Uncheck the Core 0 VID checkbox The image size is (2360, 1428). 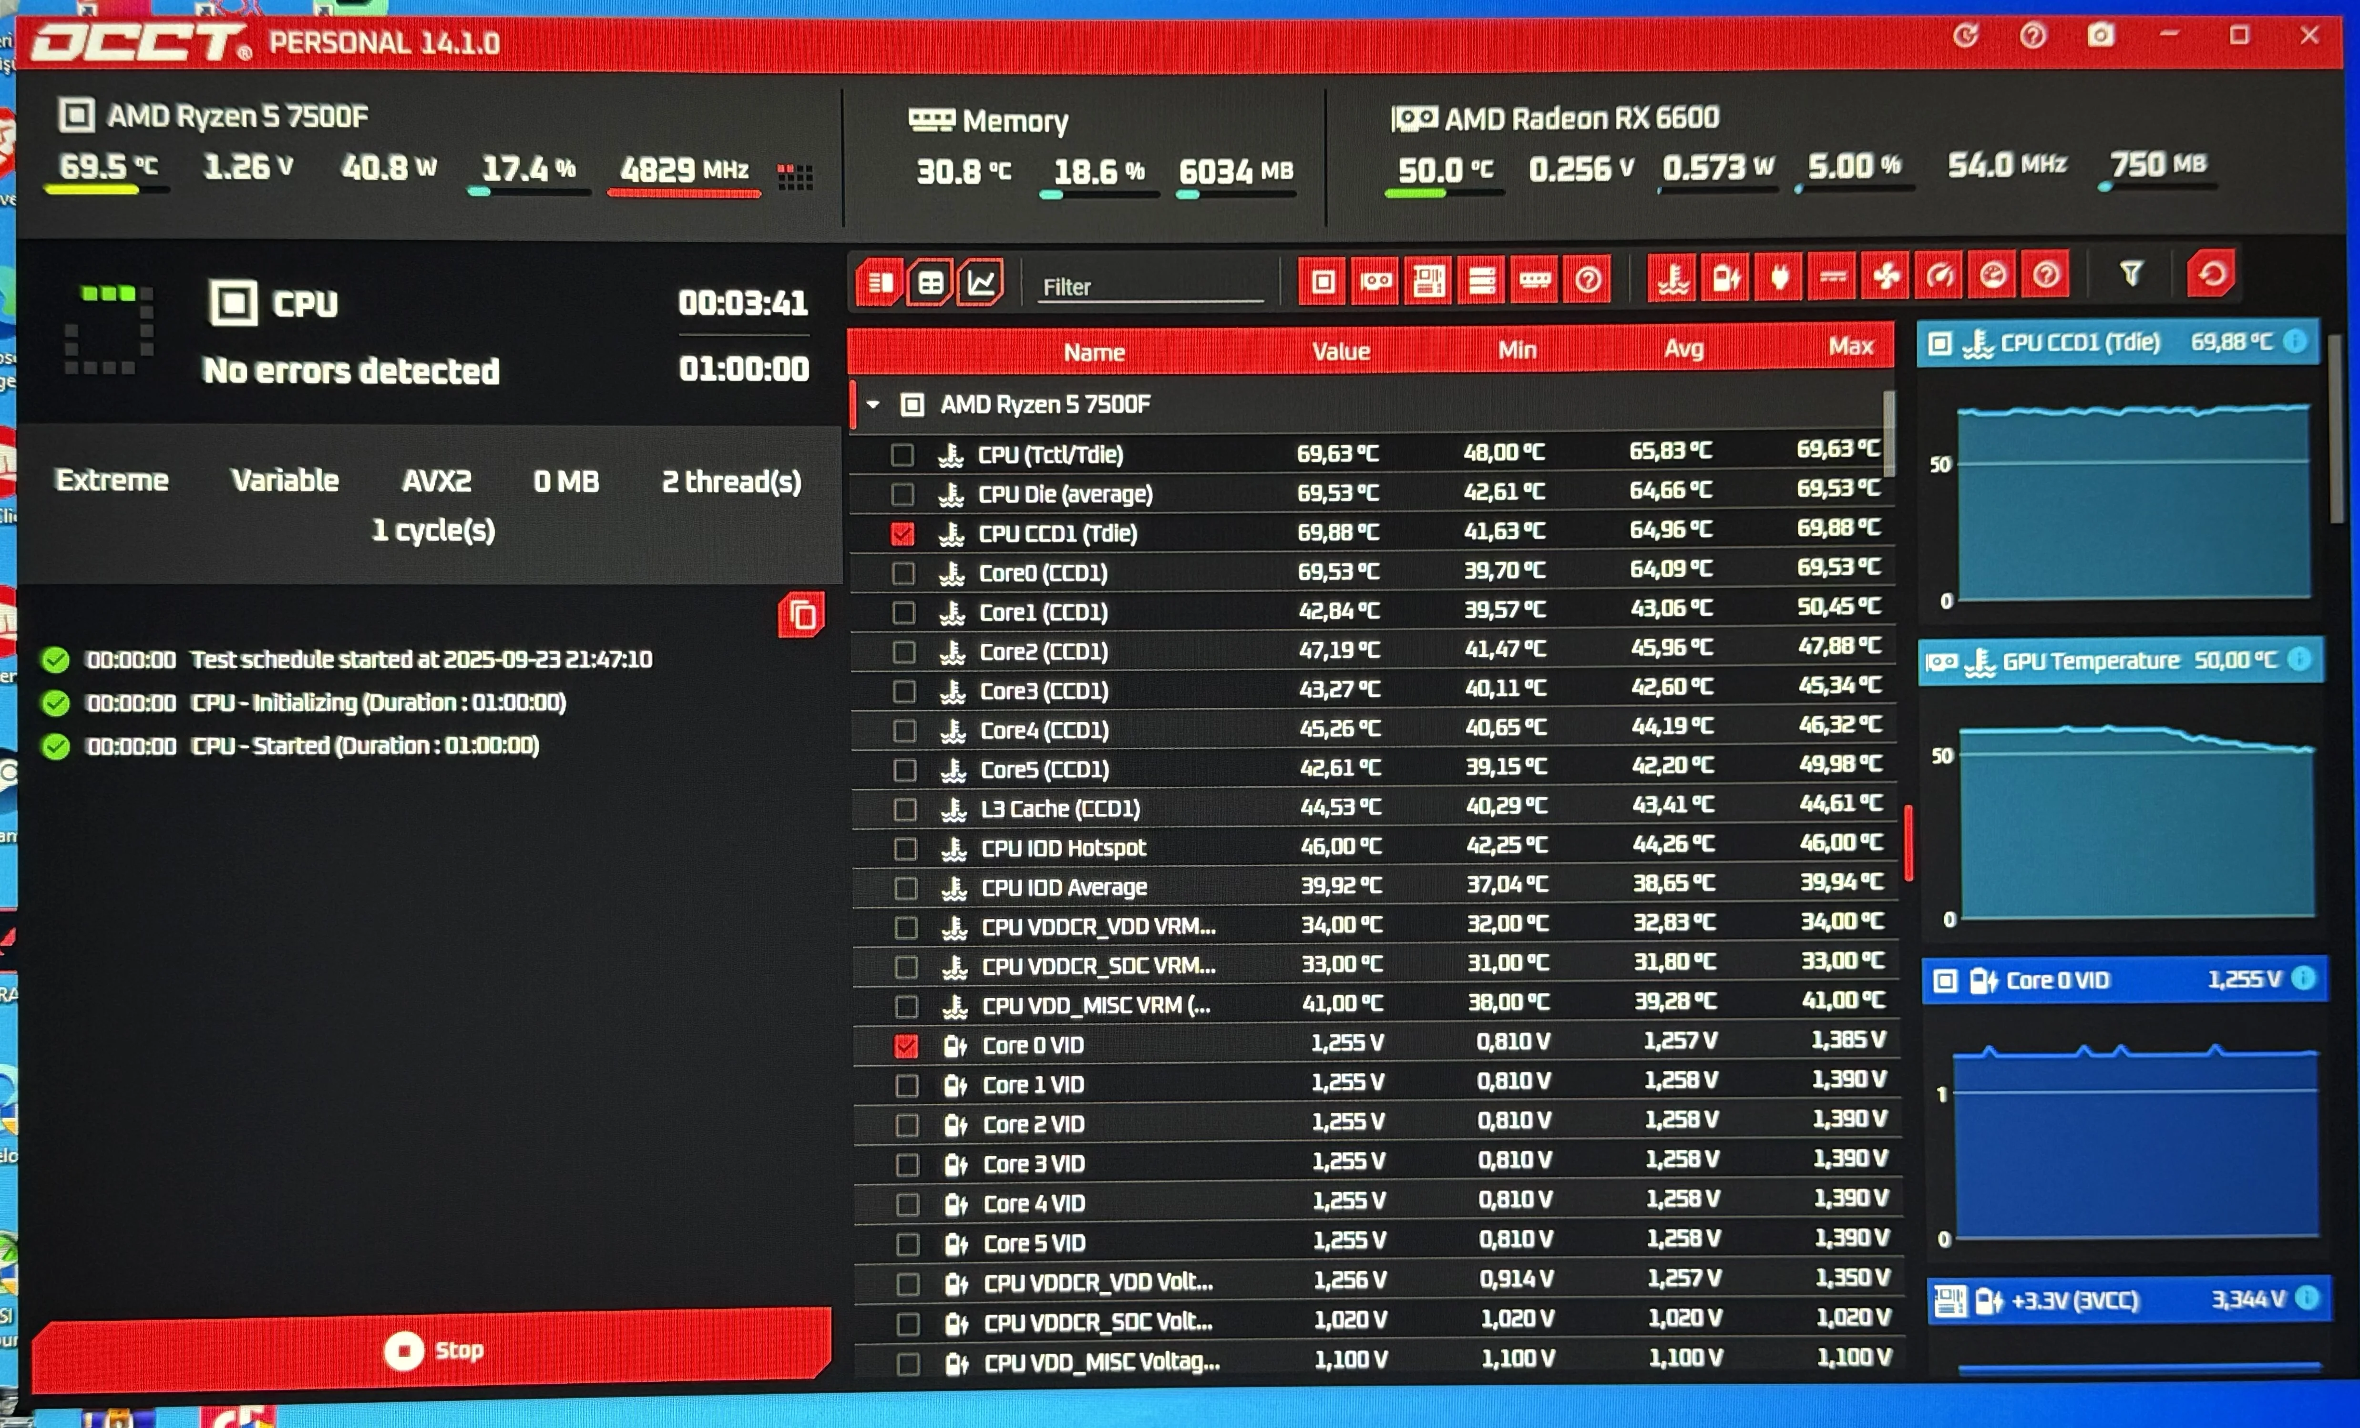click(905, 1046)
